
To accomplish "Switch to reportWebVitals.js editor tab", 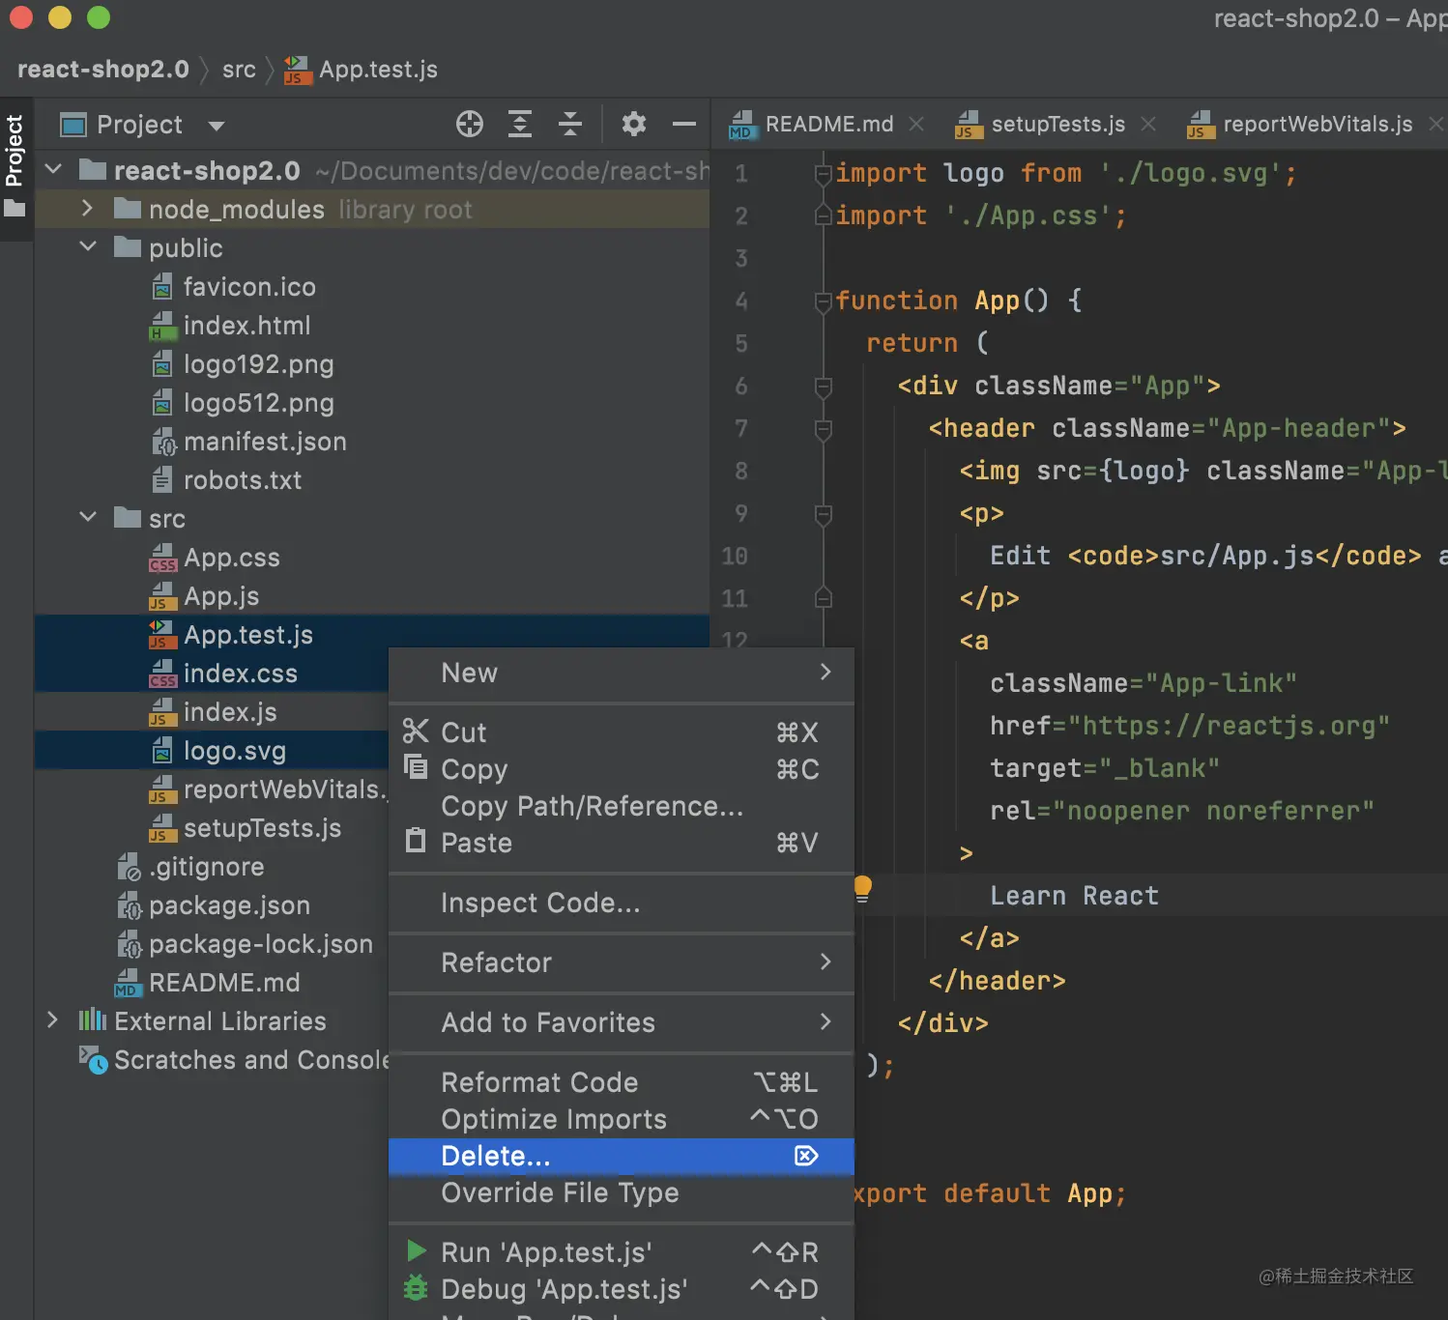I will [1318, 124].
